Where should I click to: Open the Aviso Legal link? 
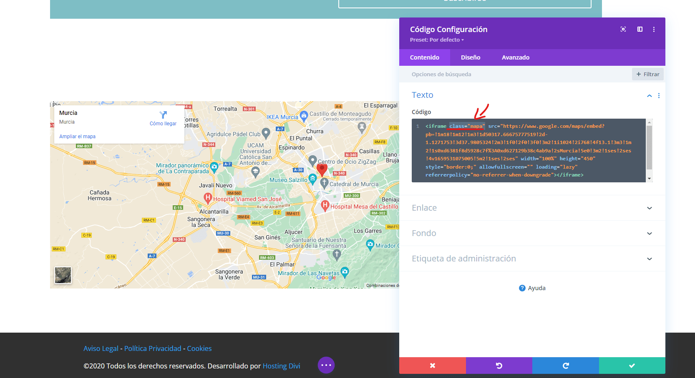click(x=101, y=348)
